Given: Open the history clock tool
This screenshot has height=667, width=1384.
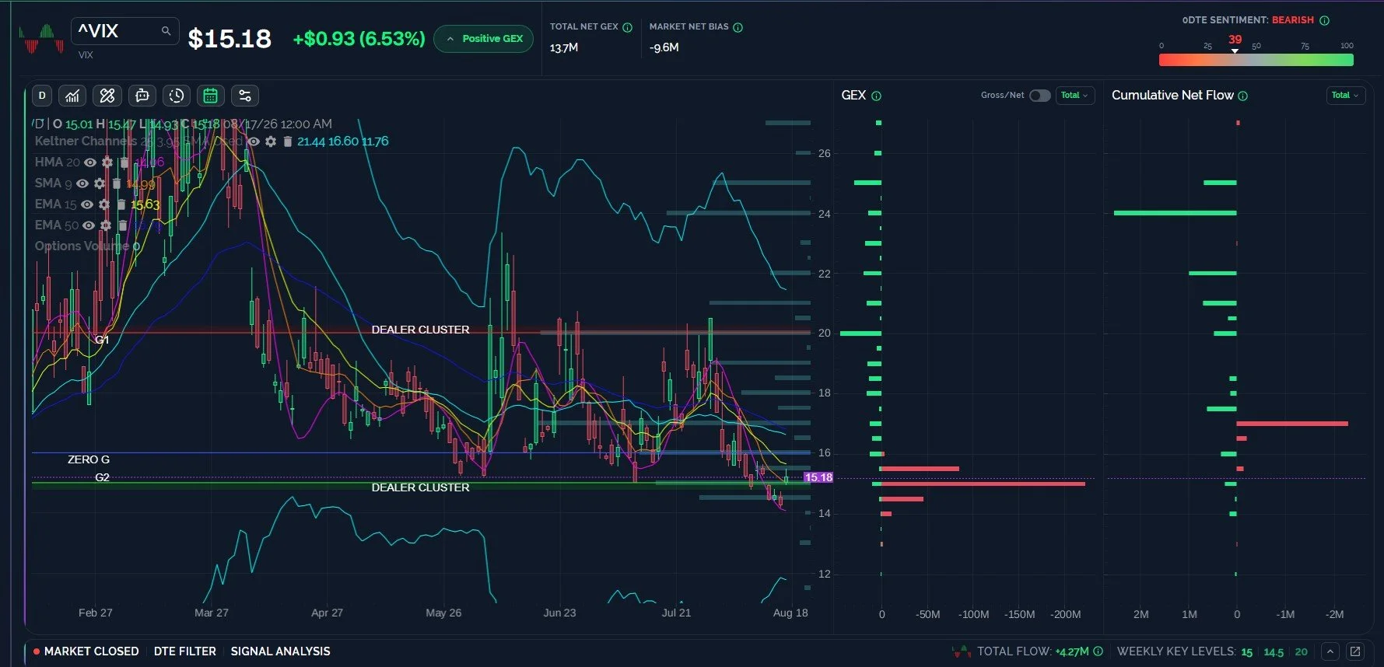Looking at the screenshot, I should click(177, 96).
